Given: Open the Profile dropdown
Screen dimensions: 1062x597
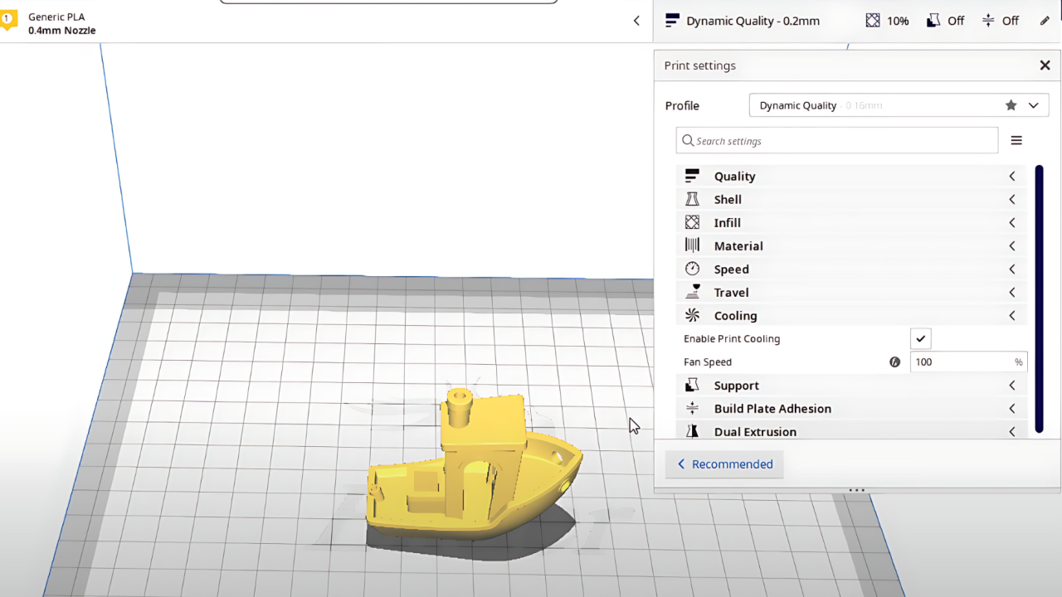Looking at the screenshot, I should coord(1033,105).
